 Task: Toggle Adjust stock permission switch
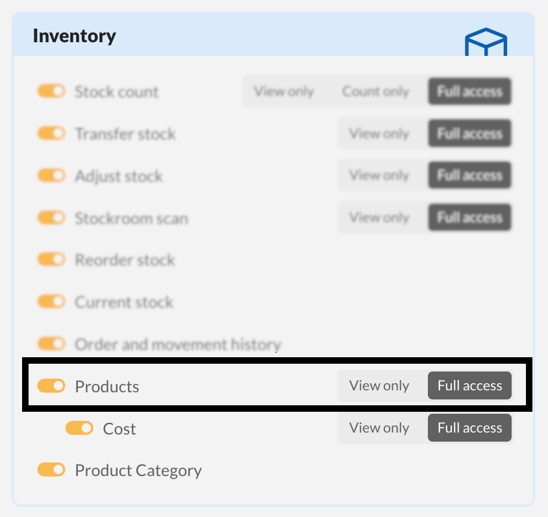click(x=51, y=176)
